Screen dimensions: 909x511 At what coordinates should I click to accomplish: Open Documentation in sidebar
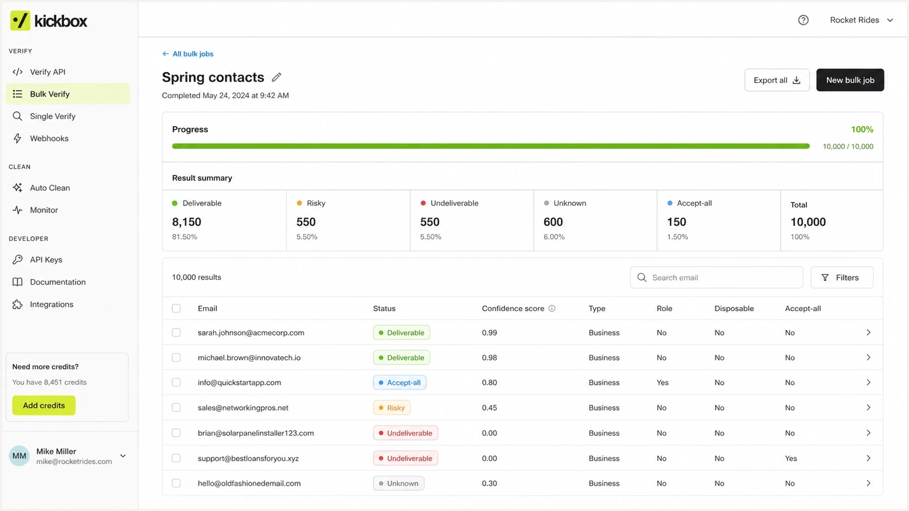click(x=68, y=282)
